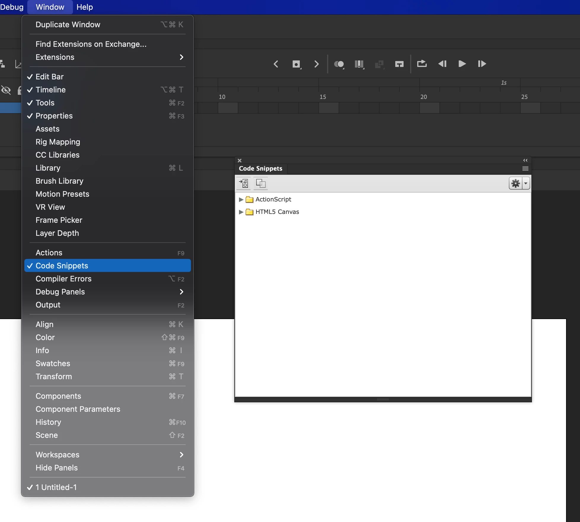Expand the ActionScript folder

tap(241, 199)
